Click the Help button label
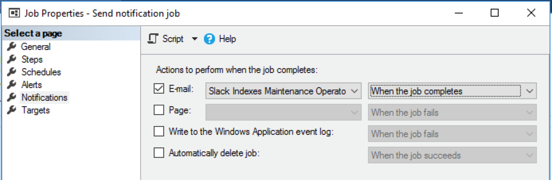The image size is (552, 180). tap(227, 39)
